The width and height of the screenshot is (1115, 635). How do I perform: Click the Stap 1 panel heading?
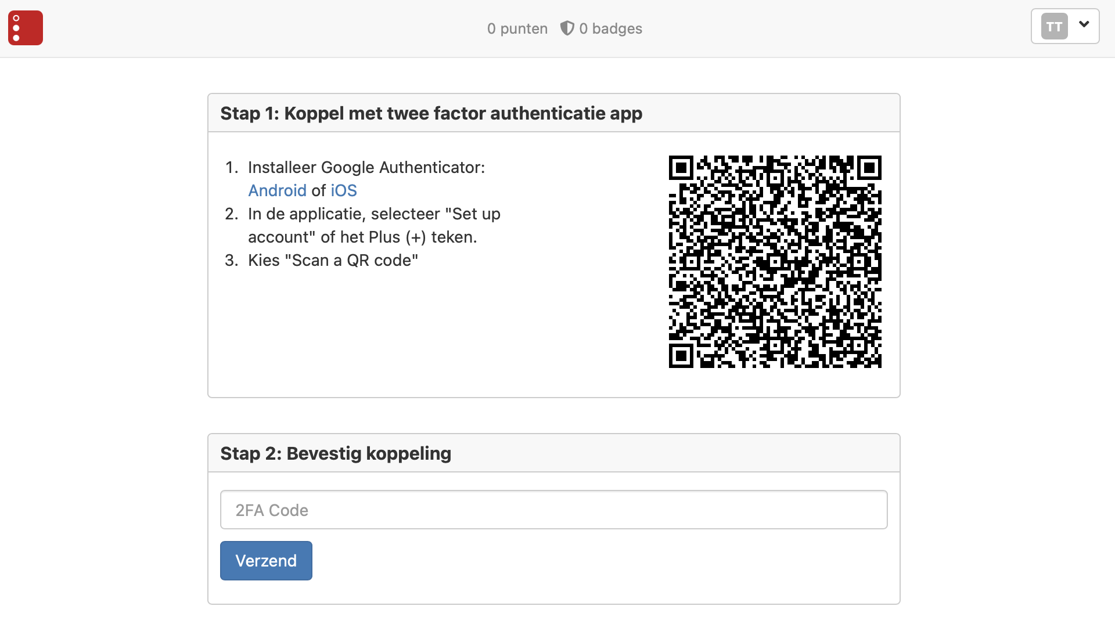pos(431,113)
